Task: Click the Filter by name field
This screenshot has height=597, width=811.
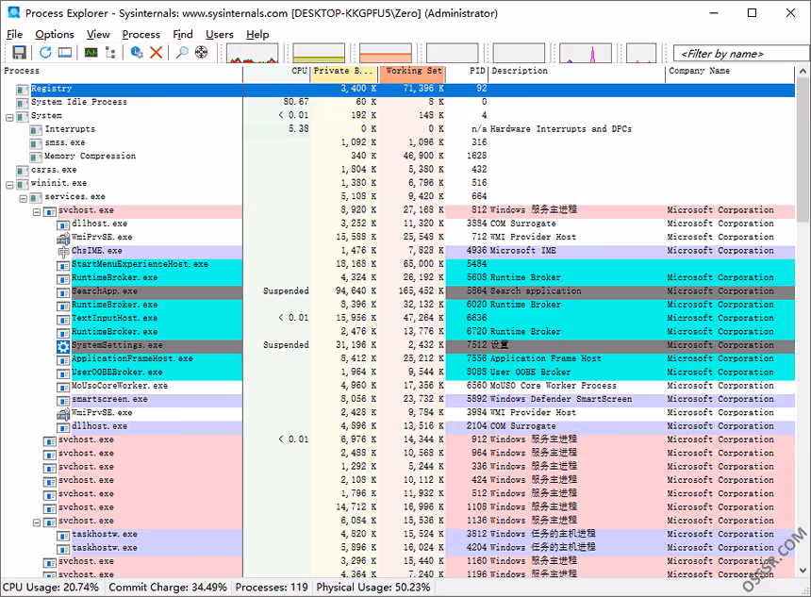Action: click(x=741, y=53)
